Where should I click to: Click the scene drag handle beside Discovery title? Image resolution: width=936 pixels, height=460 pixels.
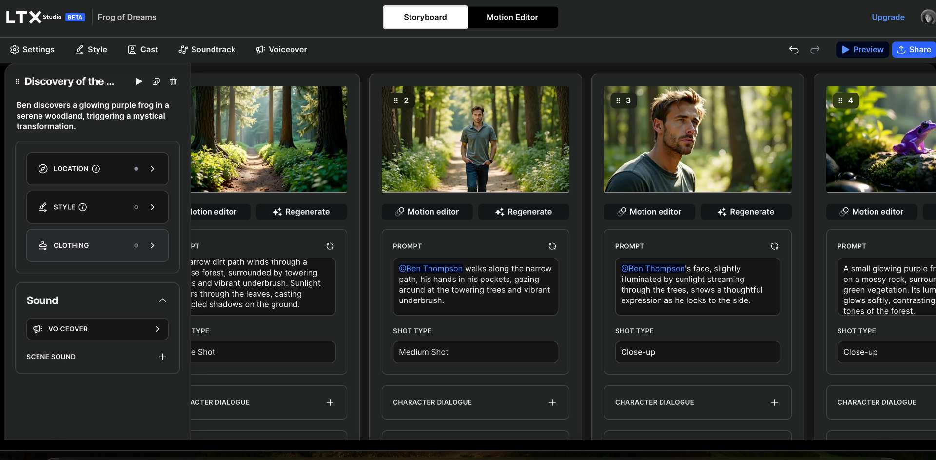[x=18, y=81]
